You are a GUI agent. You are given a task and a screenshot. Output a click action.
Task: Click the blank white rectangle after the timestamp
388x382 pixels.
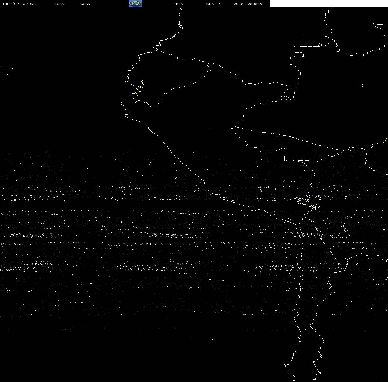329,4
